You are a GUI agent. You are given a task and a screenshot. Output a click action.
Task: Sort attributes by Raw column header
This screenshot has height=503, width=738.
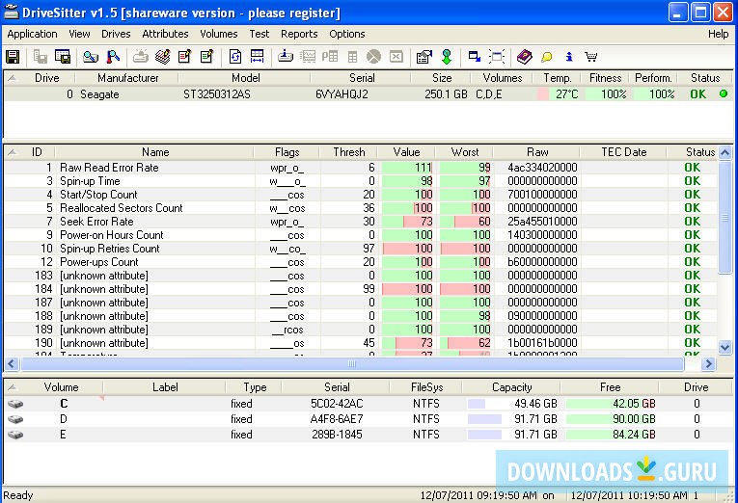(537, 152)
